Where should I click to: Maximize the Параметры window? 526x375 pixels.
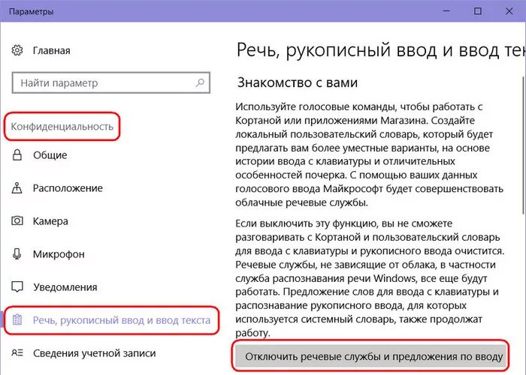tap(478, 11)
